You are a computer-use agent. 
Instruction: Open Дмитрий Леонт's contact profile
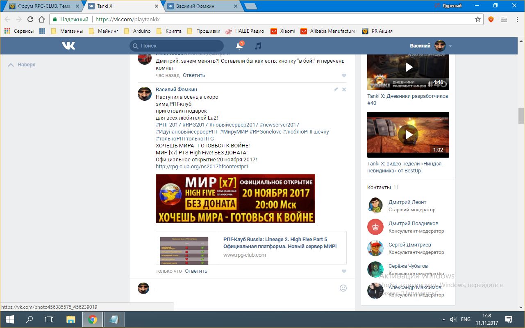407,202
